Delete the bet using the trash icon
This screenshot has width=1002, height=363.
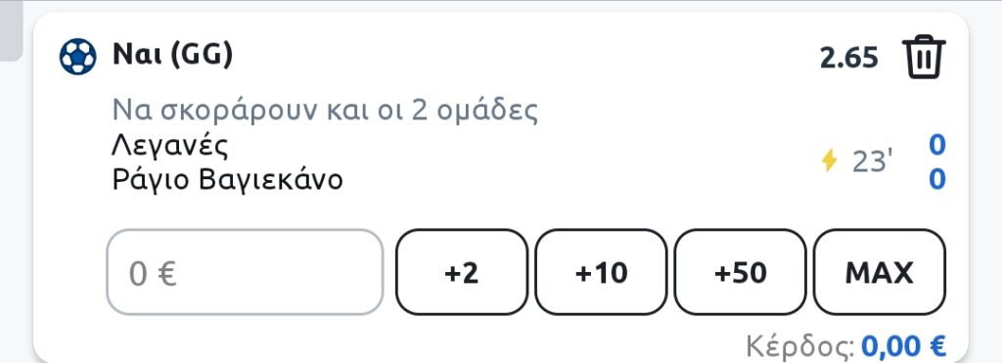coord(924,58)
